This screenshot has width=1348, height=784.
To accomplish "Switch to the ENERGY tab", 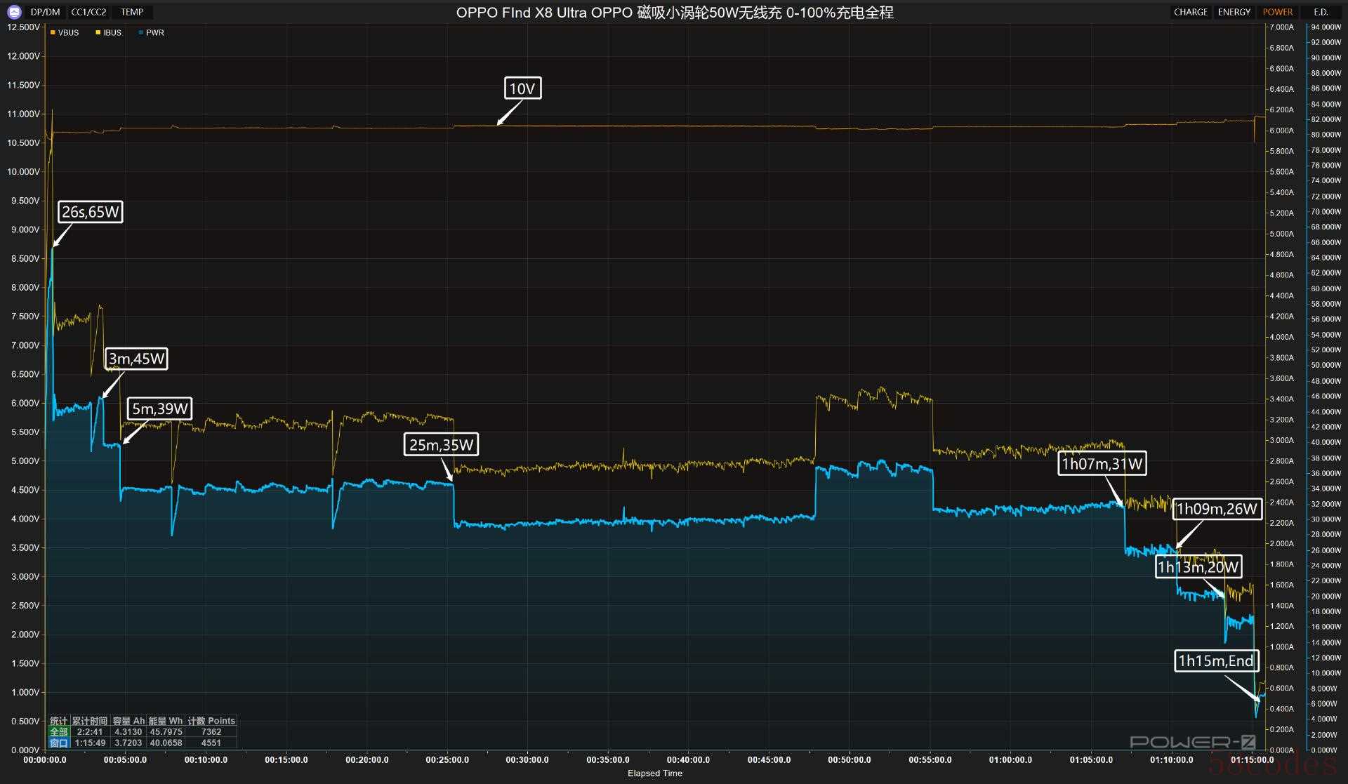I will [1234, 12].
